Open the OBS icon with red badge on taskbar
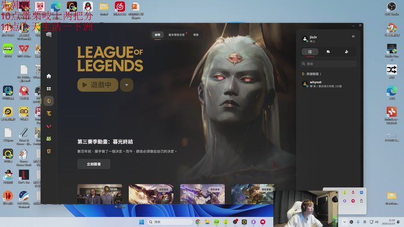 [235, 222]
